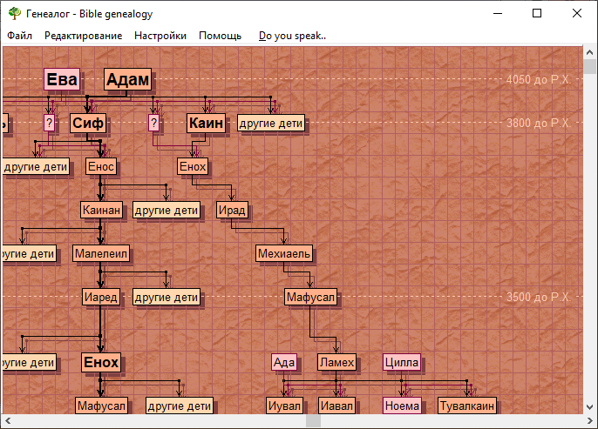The width and height of the screenshot is (598, 429).
Task: Click the Сиф node in tree
Action: (x=88, y=124)
